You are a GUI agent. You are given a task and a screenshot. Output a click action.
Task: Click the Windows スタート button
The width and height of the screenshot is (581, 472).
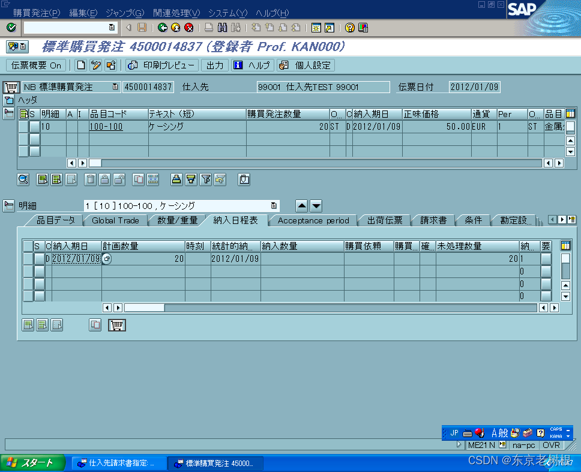[x=32, y=463]
